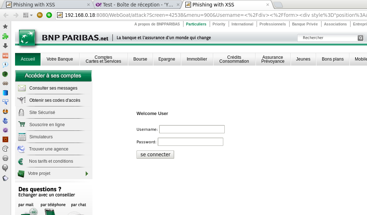Click the BNP Paribas green logo
The height and width of the screenshot is (215, 367).
28,38
